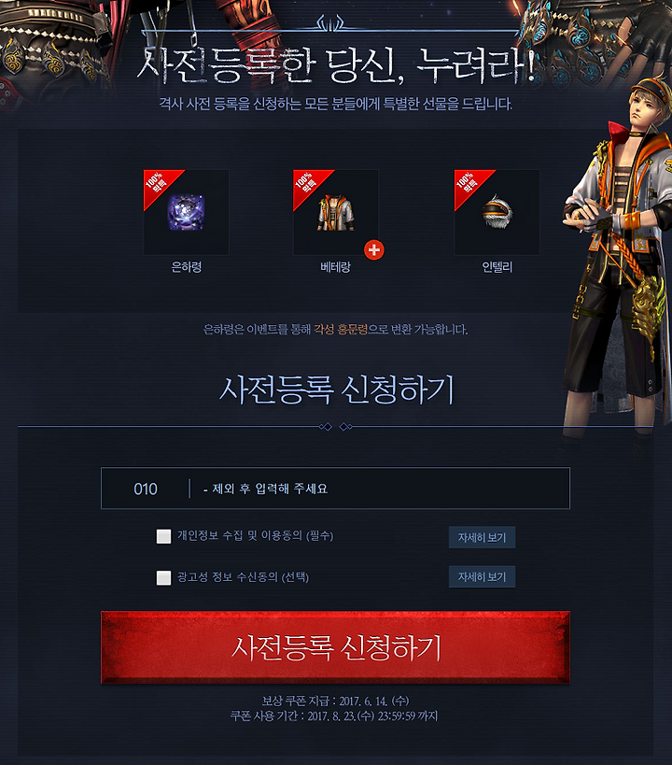The height and width of the screenshot is (765, 672).
Task: Expand 베테랑 details with red plus button
Action: [374, 249]
